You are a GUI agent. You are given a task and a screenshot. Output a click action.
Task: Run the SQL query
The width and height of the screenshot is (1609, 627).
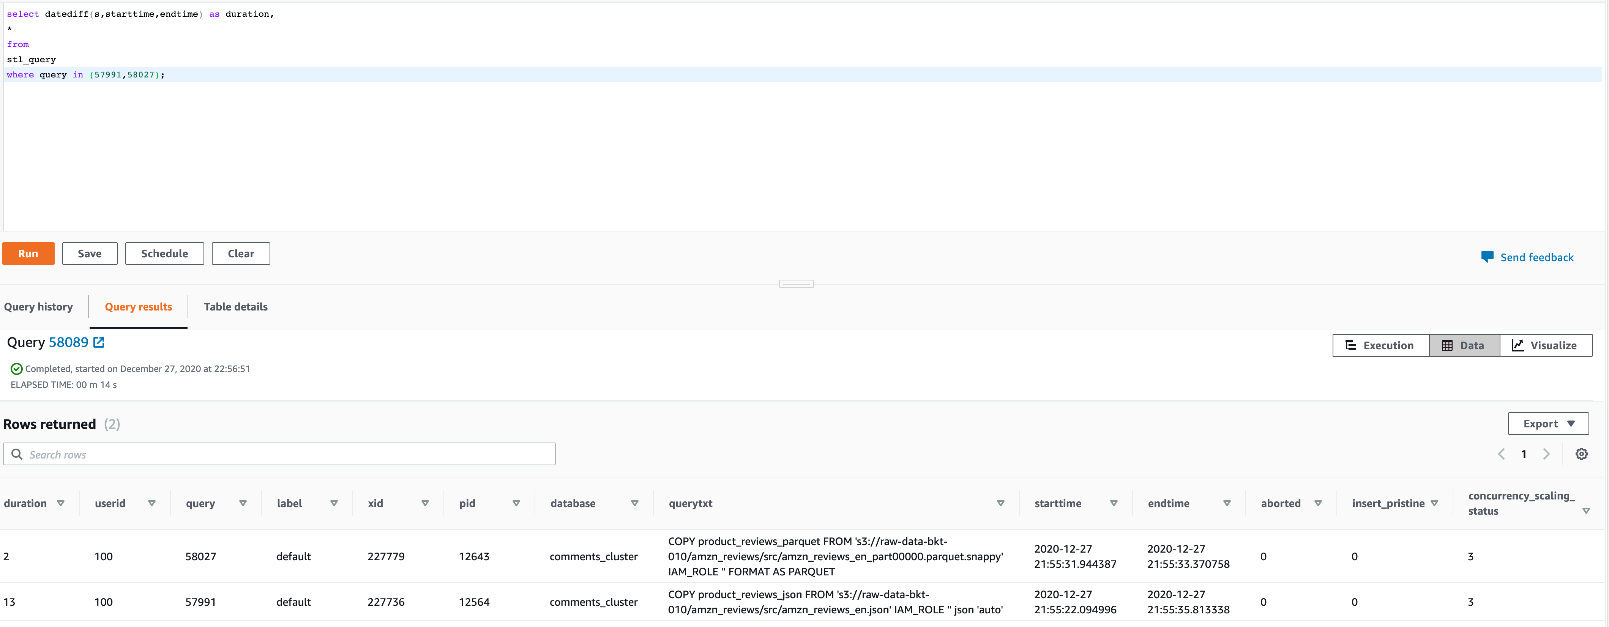click(28, 254)
